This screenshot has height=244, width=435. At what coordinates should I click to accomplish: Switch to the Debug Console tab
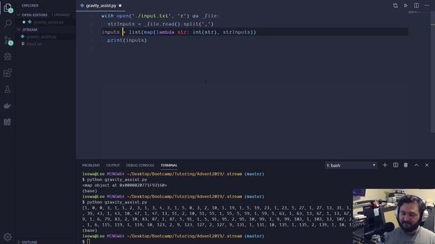tap(140, 165)
